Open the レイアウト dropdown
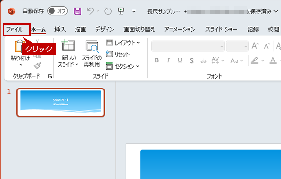281x179 pixels. pos(123,43)
